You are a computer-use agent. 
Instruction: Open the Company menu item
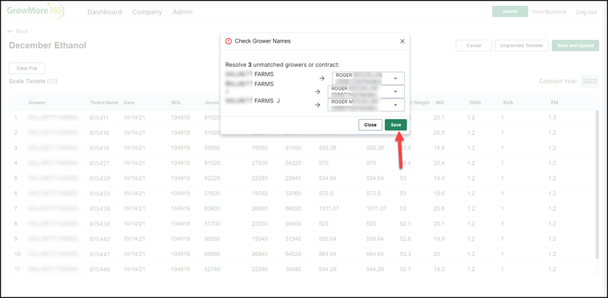coord(147,12)
